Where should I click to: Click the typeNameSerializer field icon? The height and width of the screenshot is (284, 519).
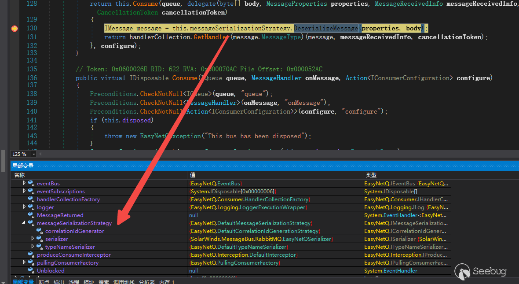(40, 247)
